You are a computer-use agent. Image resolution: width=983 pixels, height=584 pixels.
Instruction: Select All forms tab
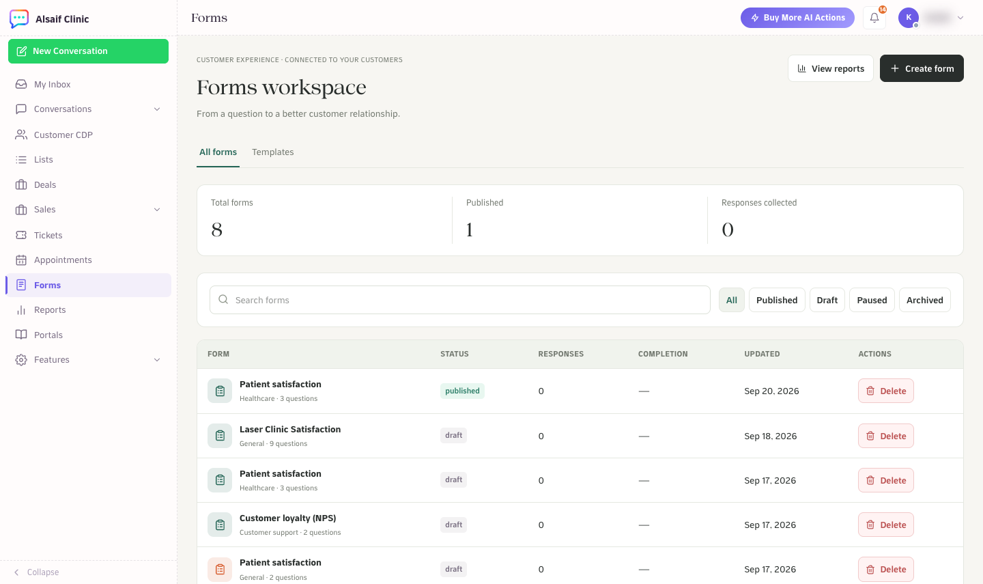pos(218,152)
